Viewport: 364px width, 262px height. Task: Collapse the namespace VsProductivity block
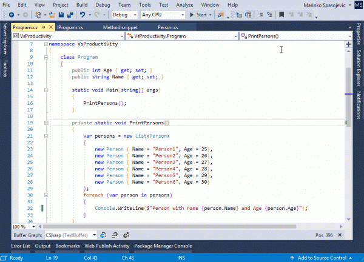(47, 44)
